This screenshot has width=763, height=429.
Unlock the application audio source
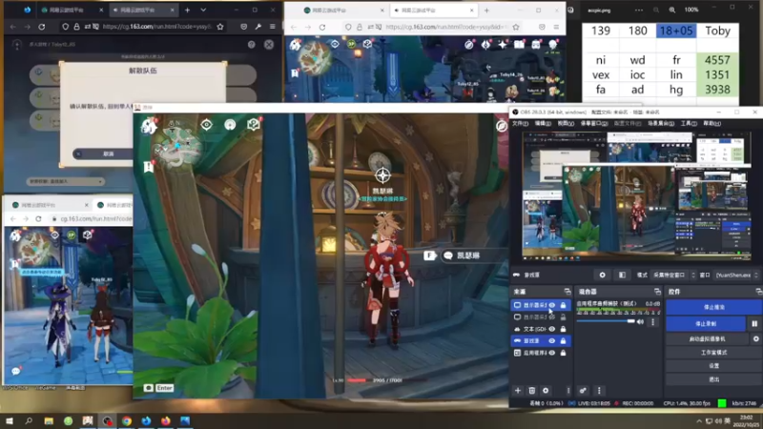pos(563,353)
